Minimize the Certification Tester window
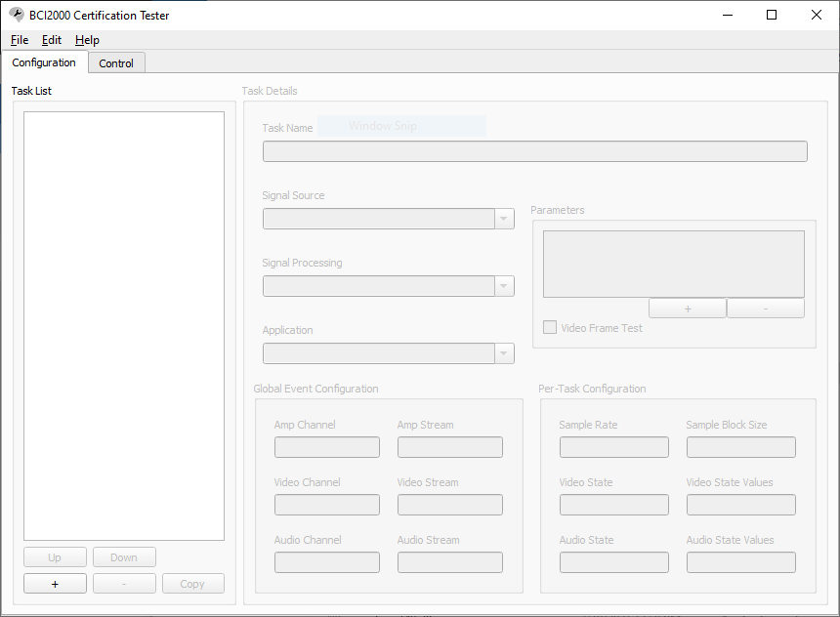The image size is (840, 617). (x=728, y=15)
